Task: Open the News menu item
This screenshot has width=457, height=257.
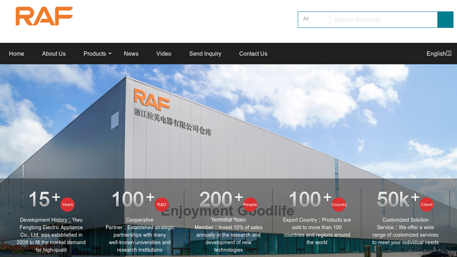Action: (131, 54)
